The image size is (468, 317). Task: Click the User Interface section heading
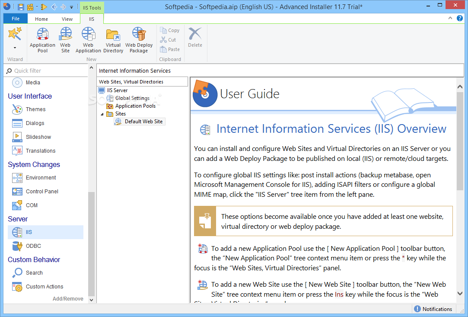tap(30, 96)
